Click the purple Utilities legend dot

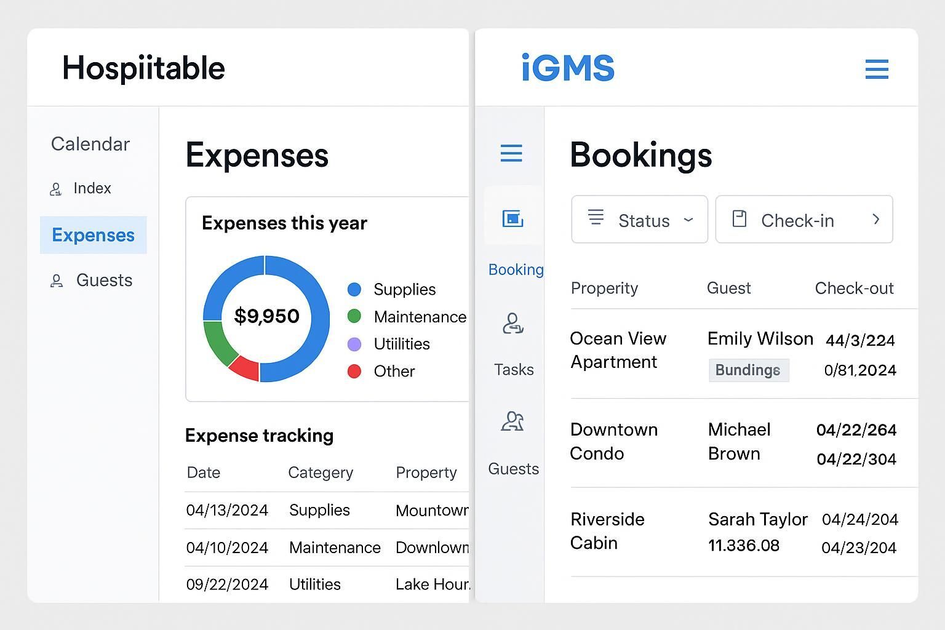(354, 344)
